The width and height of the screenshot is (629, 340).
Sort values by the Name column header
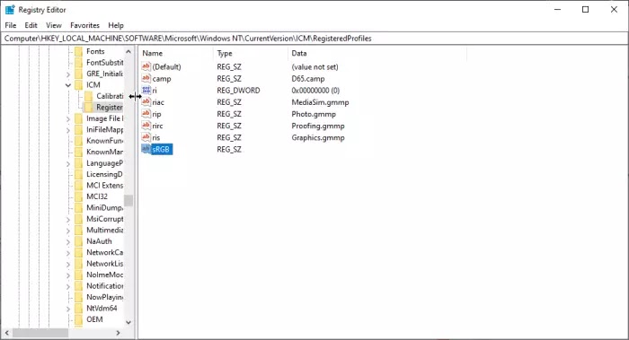[x=176, y=53]
